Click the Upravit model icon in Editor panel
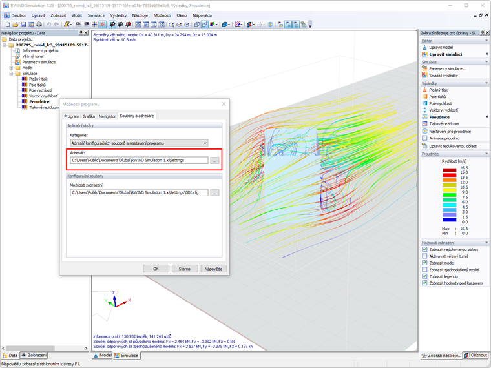491x368 pixels. coord(424,47)
